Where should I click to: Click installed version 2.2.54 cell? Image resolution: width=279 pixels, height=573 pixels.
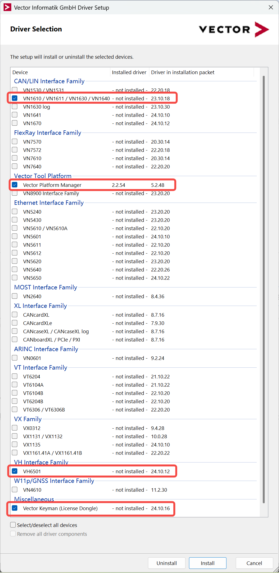coord(119,185)
